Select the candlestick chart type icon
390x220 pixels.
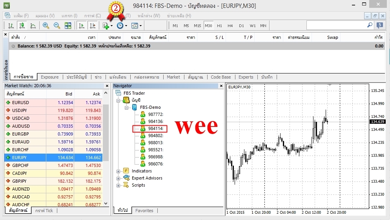22,26
